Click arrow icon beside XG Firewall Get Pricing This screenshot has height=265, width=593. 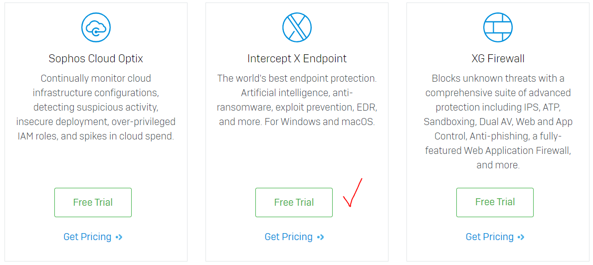tap(521, 237)
